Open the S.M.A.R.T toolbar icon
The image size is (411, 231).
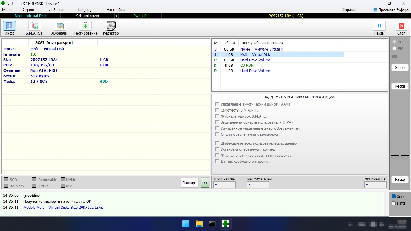[x=35, y=26]
